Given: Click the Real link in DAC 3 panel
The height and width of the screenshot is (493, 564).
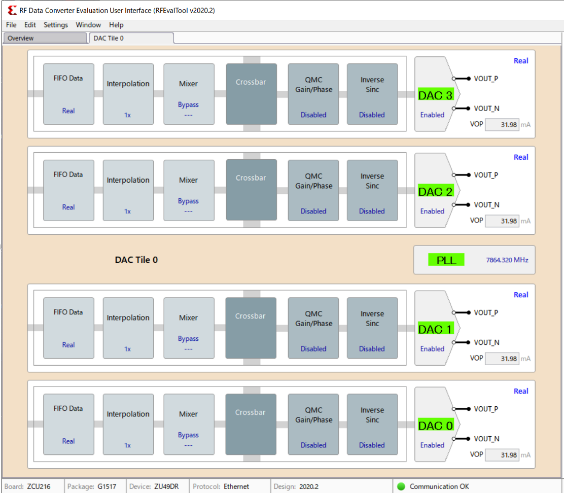Looking at the screenshot, I should point(521,61).
